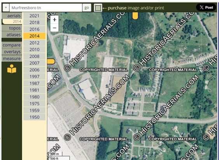Select the 1975 aerial year
The image size is (219, 160).
click(34, 104)
